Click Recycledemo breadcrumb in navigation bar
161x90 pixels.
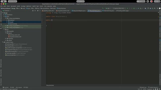tap(6, 8)
